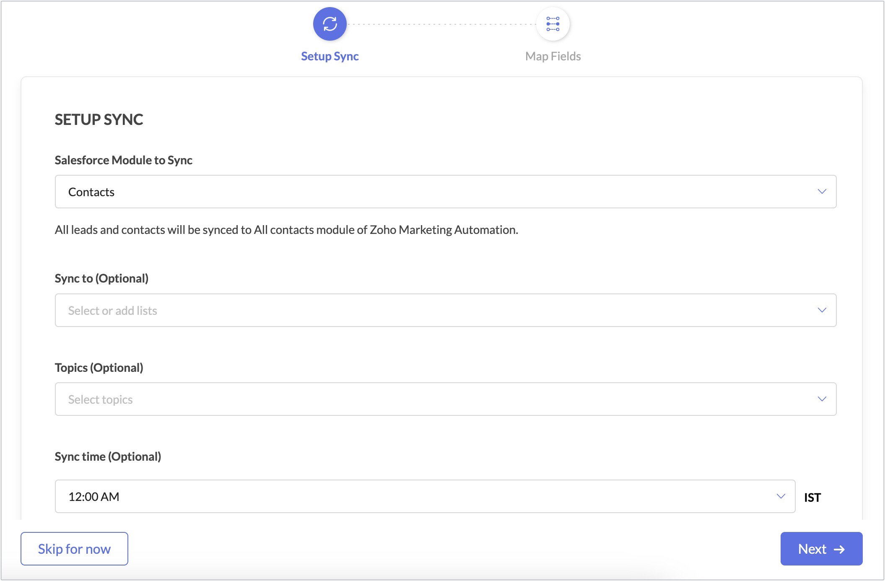Click the Map Fields step label
This screenshot has height=581, width=885.
click(553, 56)
